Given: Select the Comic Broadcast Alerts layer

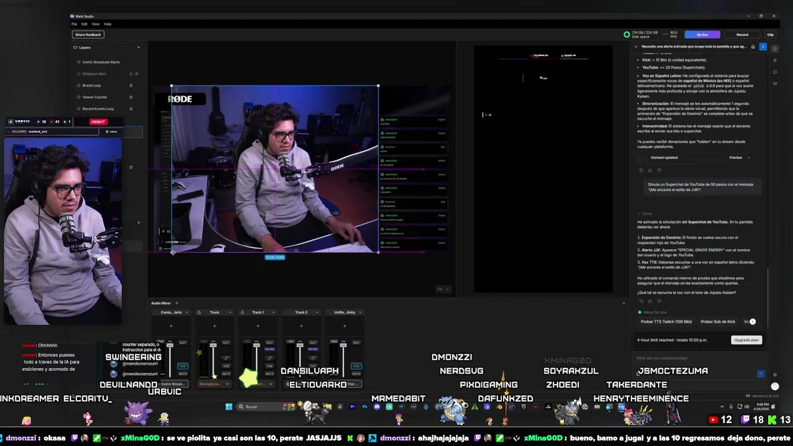Looking at the screenshot, I should [x=101, y=62].
